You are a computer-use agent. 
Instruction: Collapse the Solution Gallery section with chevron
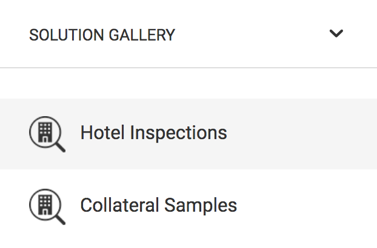[336, 33]
